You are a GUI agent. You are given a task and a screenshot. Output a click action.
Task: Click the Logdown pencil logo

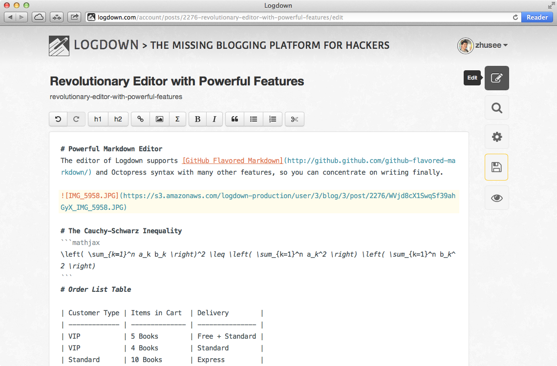tap(59, 46)
